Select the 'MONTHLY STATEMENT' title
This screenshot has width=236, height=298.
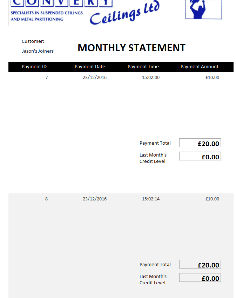(132, 48)
